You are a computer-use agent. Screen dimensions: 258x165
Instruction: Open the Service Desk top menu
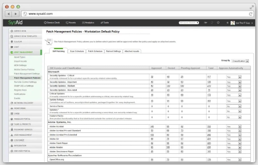(x=52, y=22)
